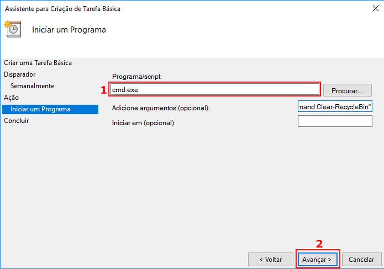The height and width of the screenshot is (269, 384).
Task: Click the Programa/script field containing cmd.exe
Action: pos(215,90)
